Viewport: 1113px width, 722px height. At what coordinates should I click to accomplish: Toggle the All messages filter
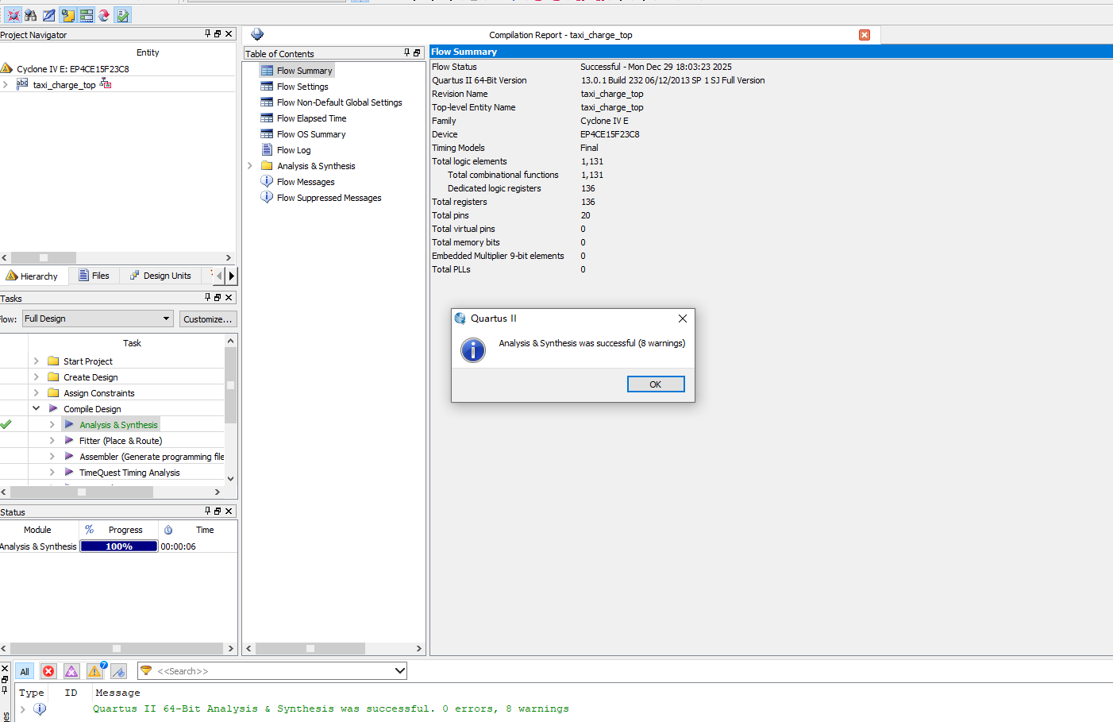click(25, 671)
